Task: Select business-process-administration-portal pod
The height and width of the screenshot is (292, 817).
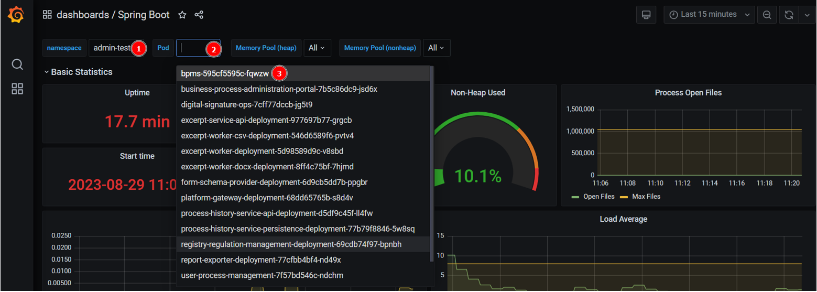Action: click(303, 89)
